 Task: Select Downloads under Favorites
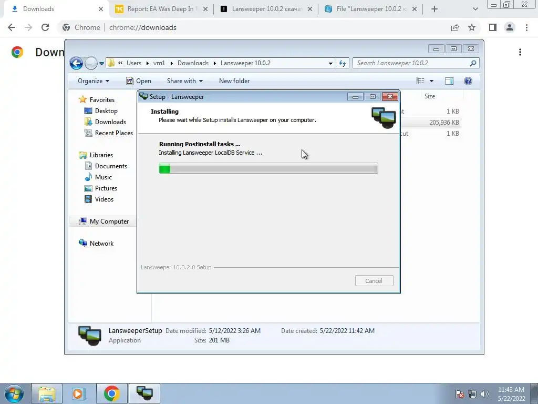click(x=110, y=122)
